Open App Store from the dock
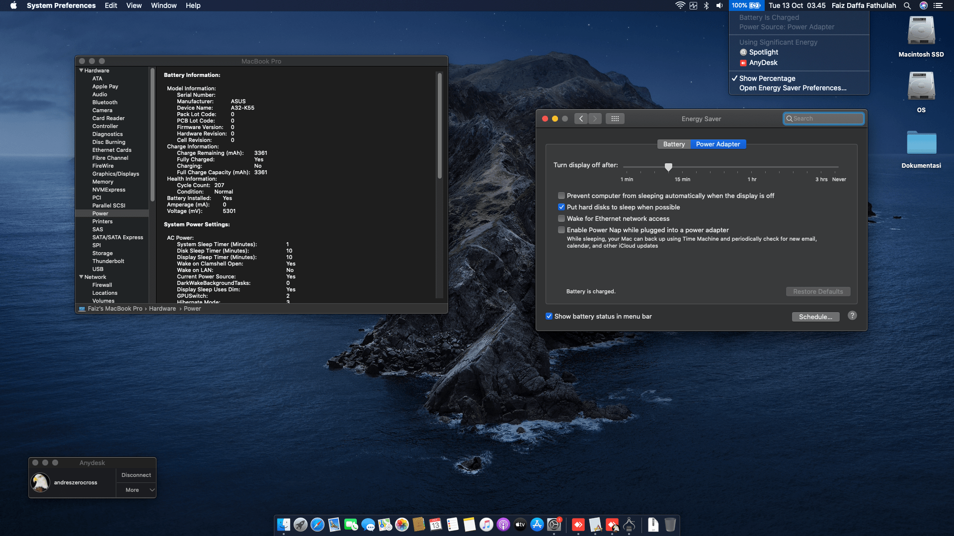 pos(537,525)
